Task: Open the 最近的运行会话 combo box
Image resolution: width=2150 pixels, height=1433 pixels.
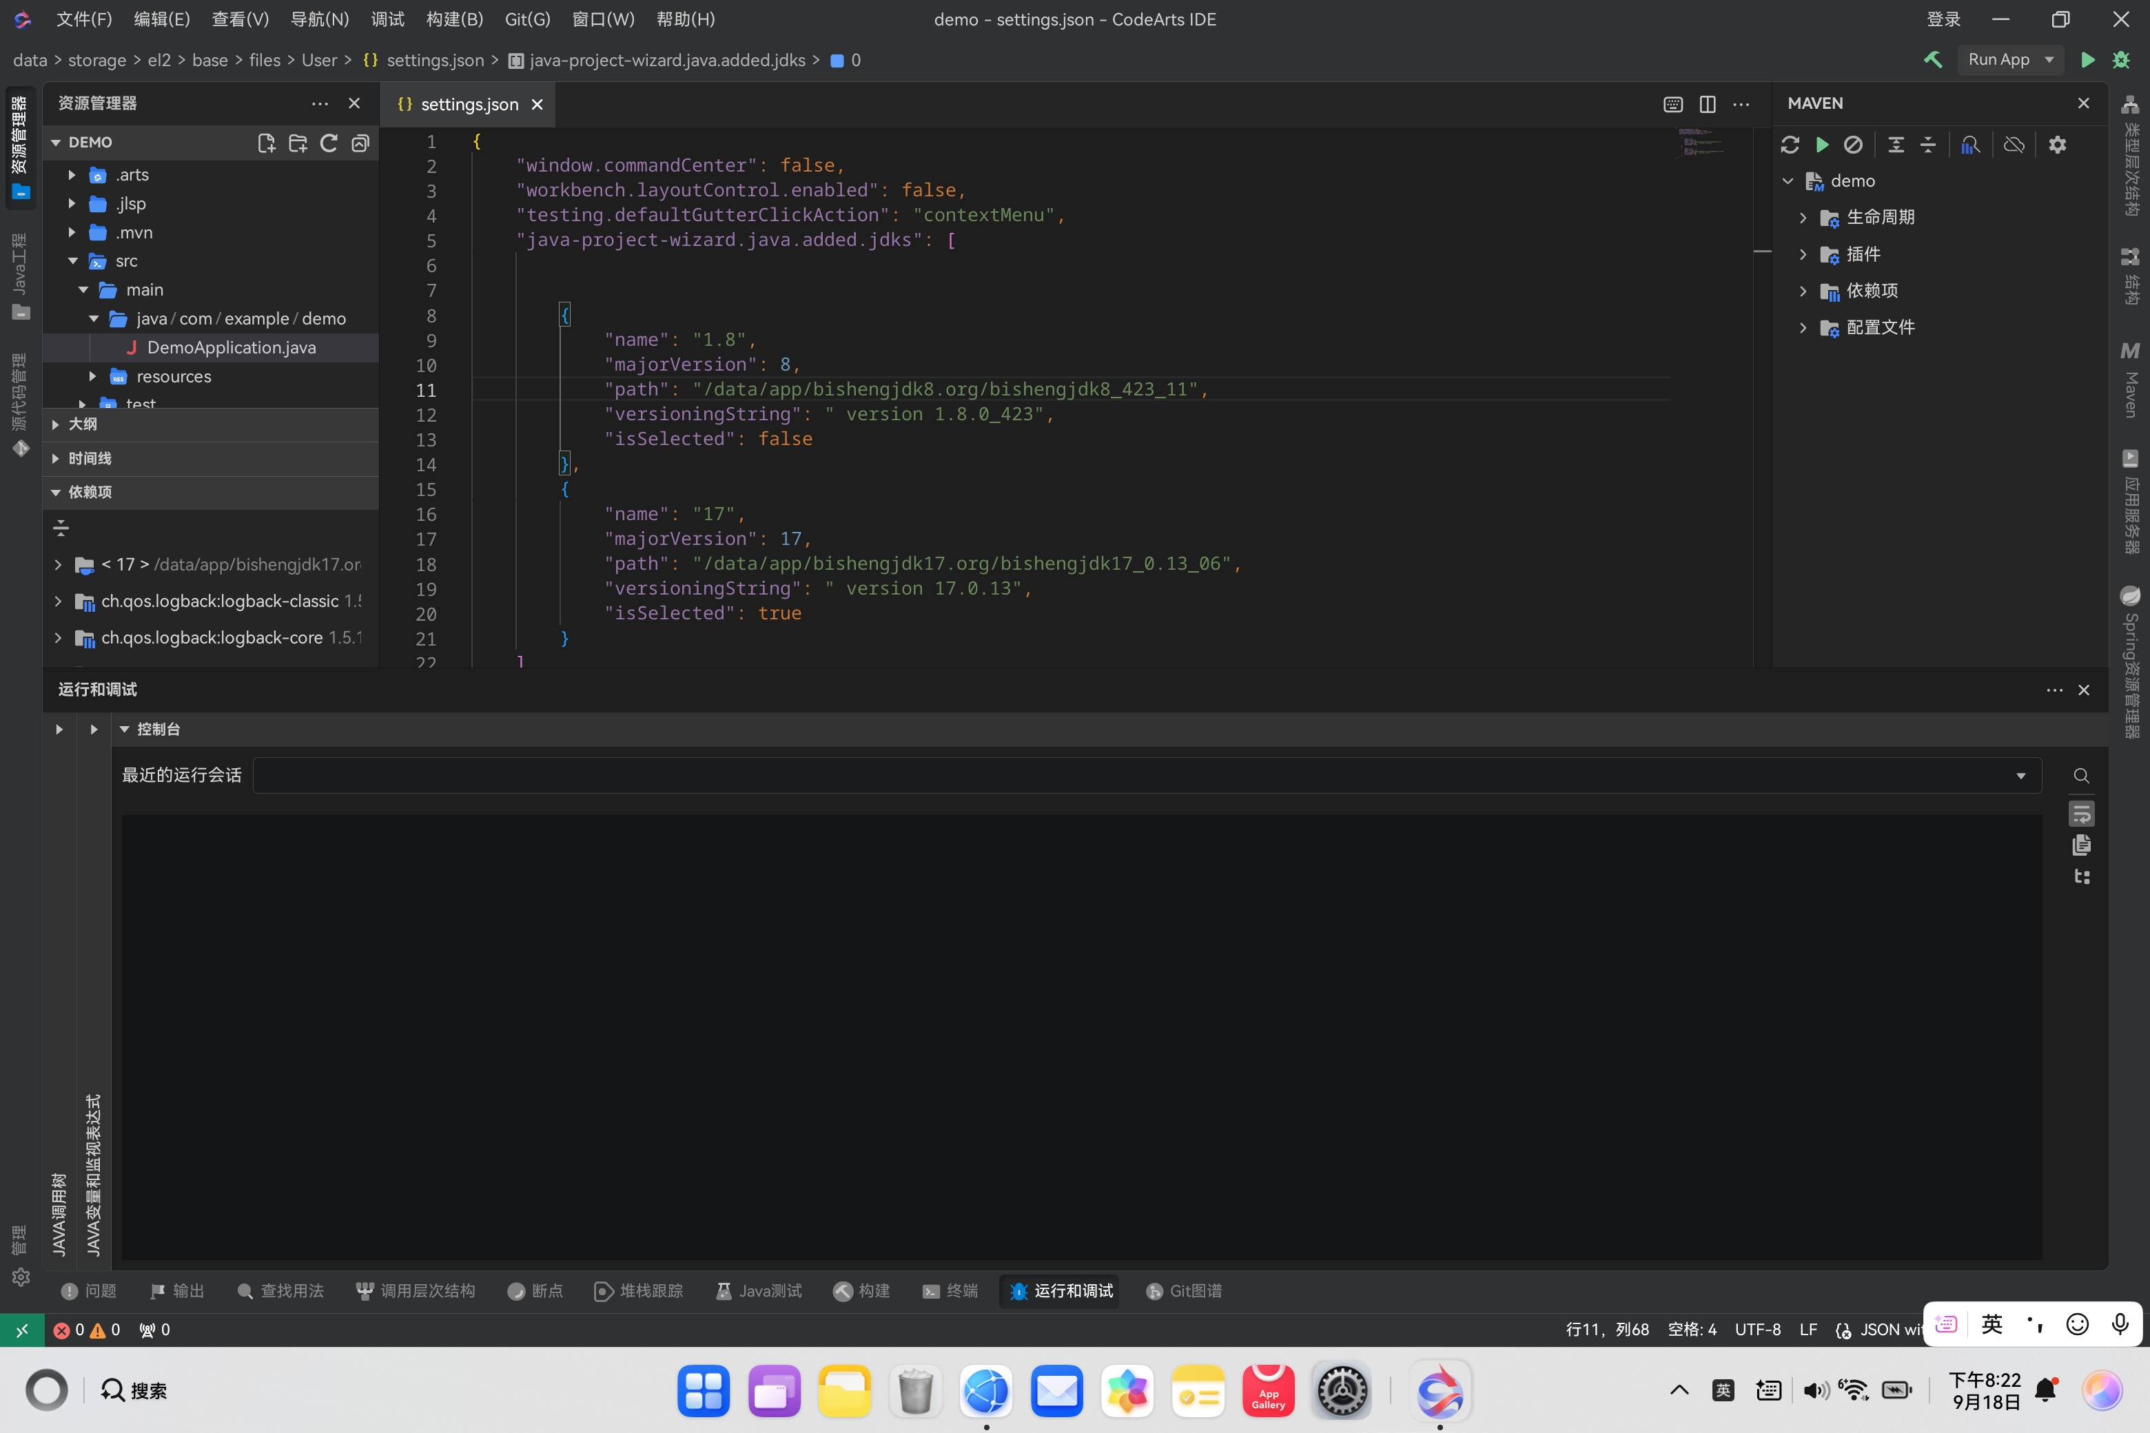Action: click(1146, 775)
